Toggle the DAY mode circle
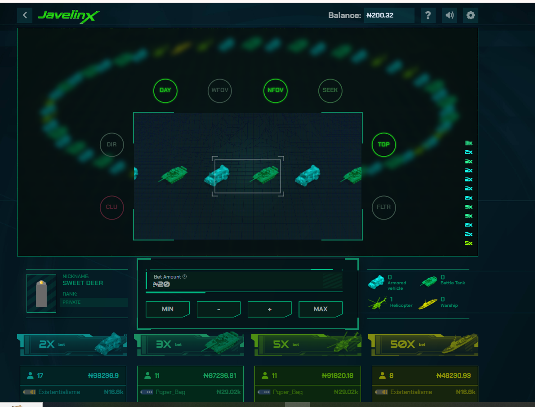Screen dimensions: 535x407 [165, 90]
